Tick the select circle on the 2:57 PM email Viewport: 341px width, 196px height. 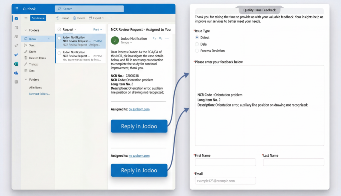coord(59,53)
